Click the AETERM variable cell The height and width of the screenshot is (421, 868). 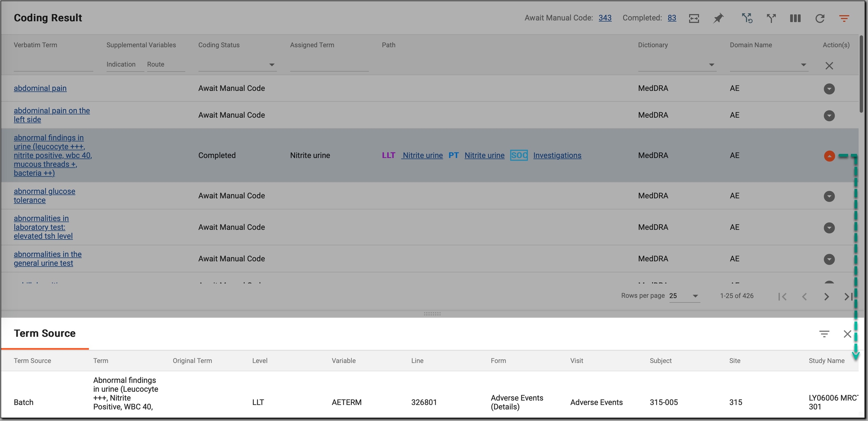347,402
